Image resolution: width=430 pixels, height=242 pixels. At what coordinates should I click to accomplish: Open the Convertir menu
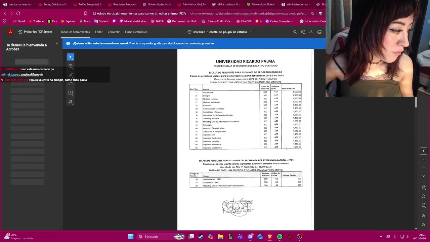(114, 32)
